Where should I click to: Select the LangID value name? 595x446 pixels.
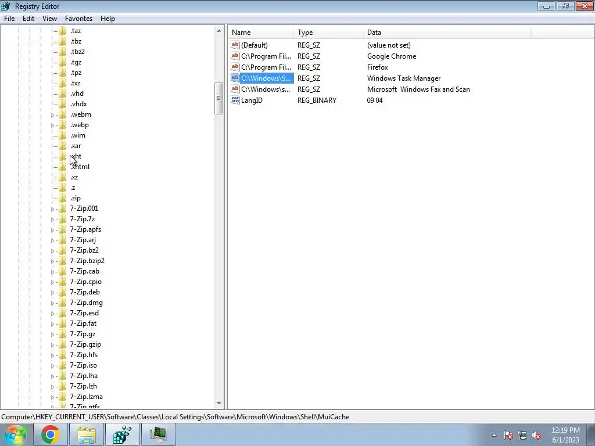(x=252, y=100)
